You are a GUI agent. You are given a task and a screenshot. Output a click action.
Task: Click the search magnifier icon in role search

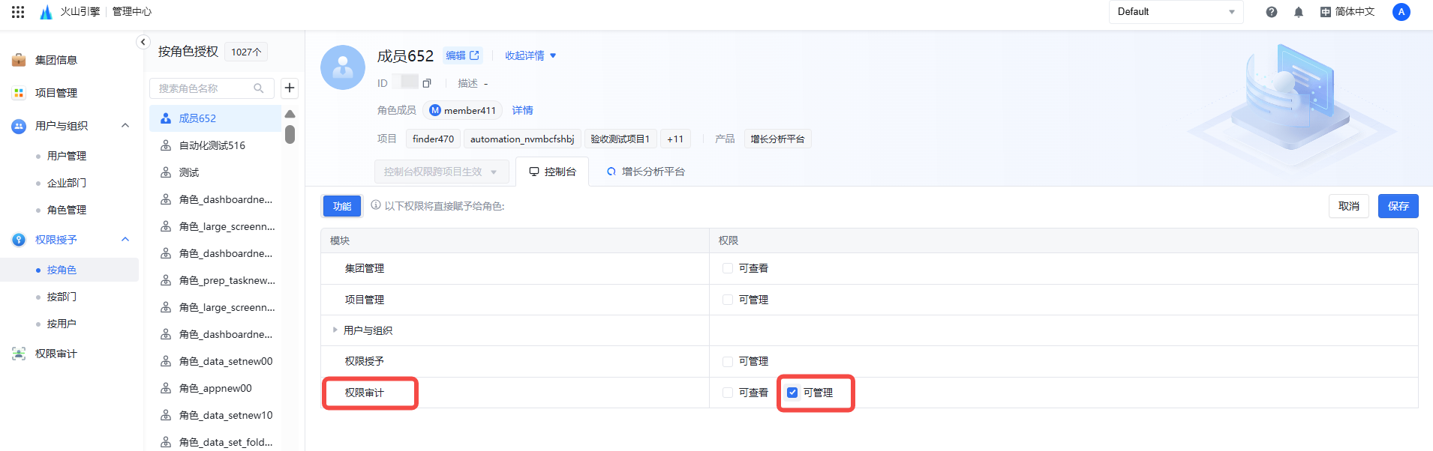tap(259, 88)
